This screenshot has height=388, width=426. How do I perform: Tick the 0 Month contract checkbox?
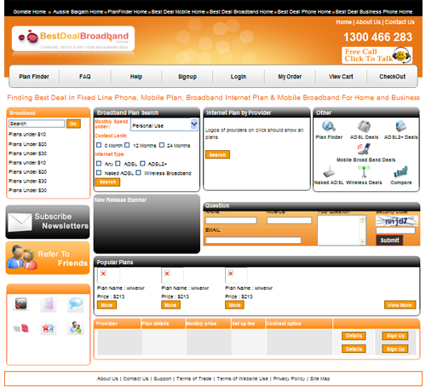pos(99,145)
